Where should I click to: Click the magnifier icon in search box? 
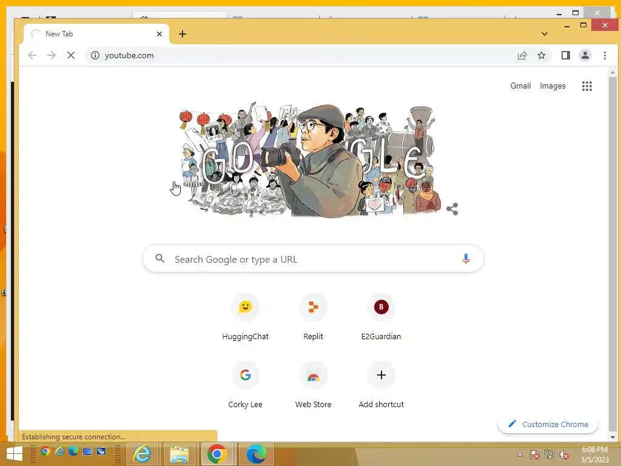pos(159,258)
